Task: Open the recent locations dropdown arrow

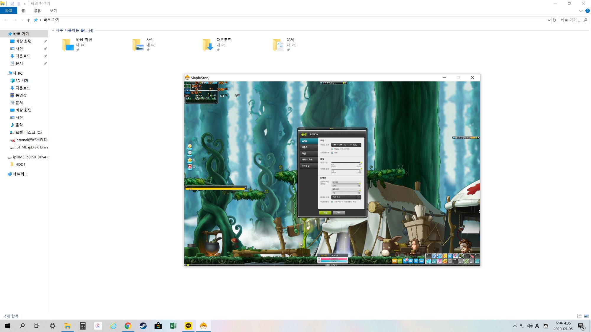Action: tap(22, 20)
